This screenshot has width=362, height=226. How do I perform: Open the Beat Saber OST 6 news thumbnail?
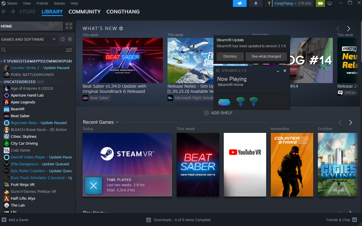point(123,60)
